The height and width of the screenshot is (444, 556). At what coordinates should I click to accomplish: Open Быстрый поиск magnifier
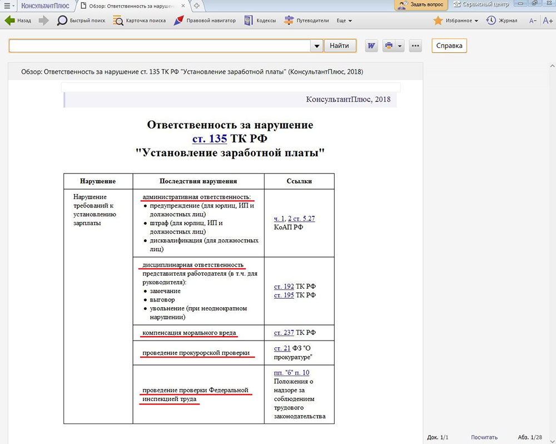(x=81, y=21)
